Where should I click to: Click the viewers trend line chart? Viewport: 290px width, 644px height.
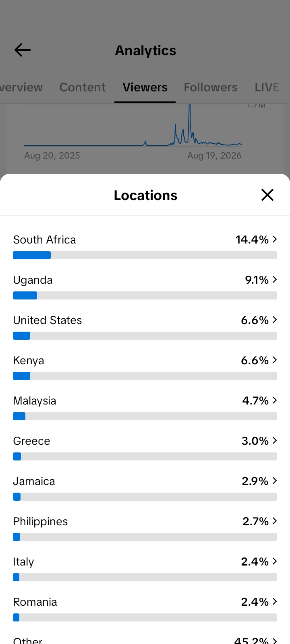click(x=133, y=126)
